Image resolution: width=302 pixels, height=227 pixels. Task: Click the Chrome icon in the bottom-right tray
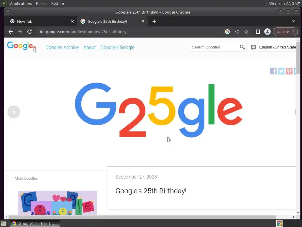click(280, 223)
